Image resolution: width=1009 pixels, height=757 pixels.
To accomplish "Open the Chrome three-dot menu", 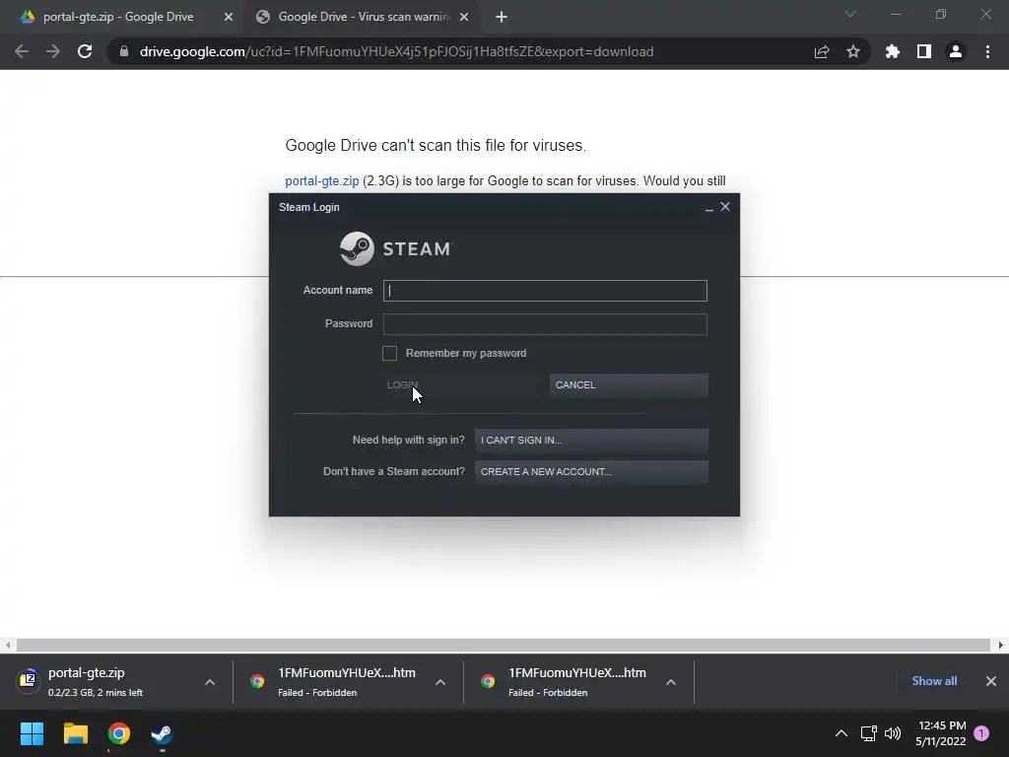I will [x=987, y=51].
